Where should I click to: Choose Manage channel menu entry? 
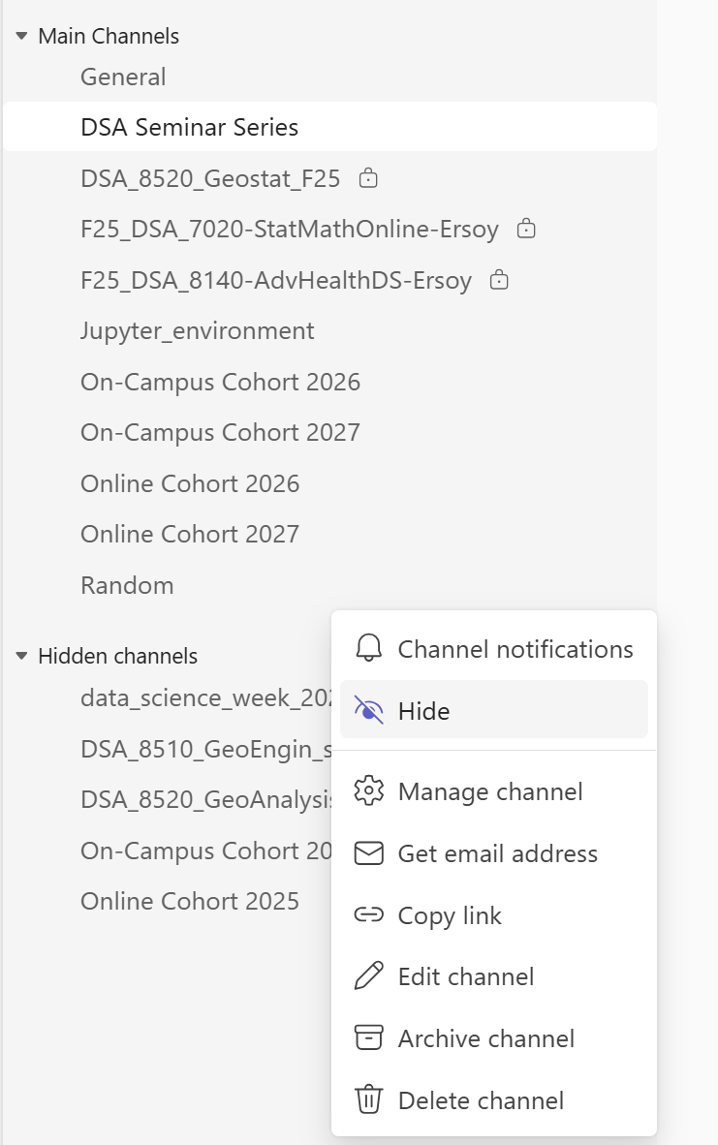494,791
